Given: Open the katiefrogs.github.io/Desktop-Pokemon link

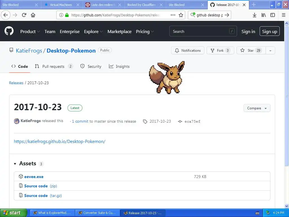Looking at the screenshot, I should tap(60, 141).
